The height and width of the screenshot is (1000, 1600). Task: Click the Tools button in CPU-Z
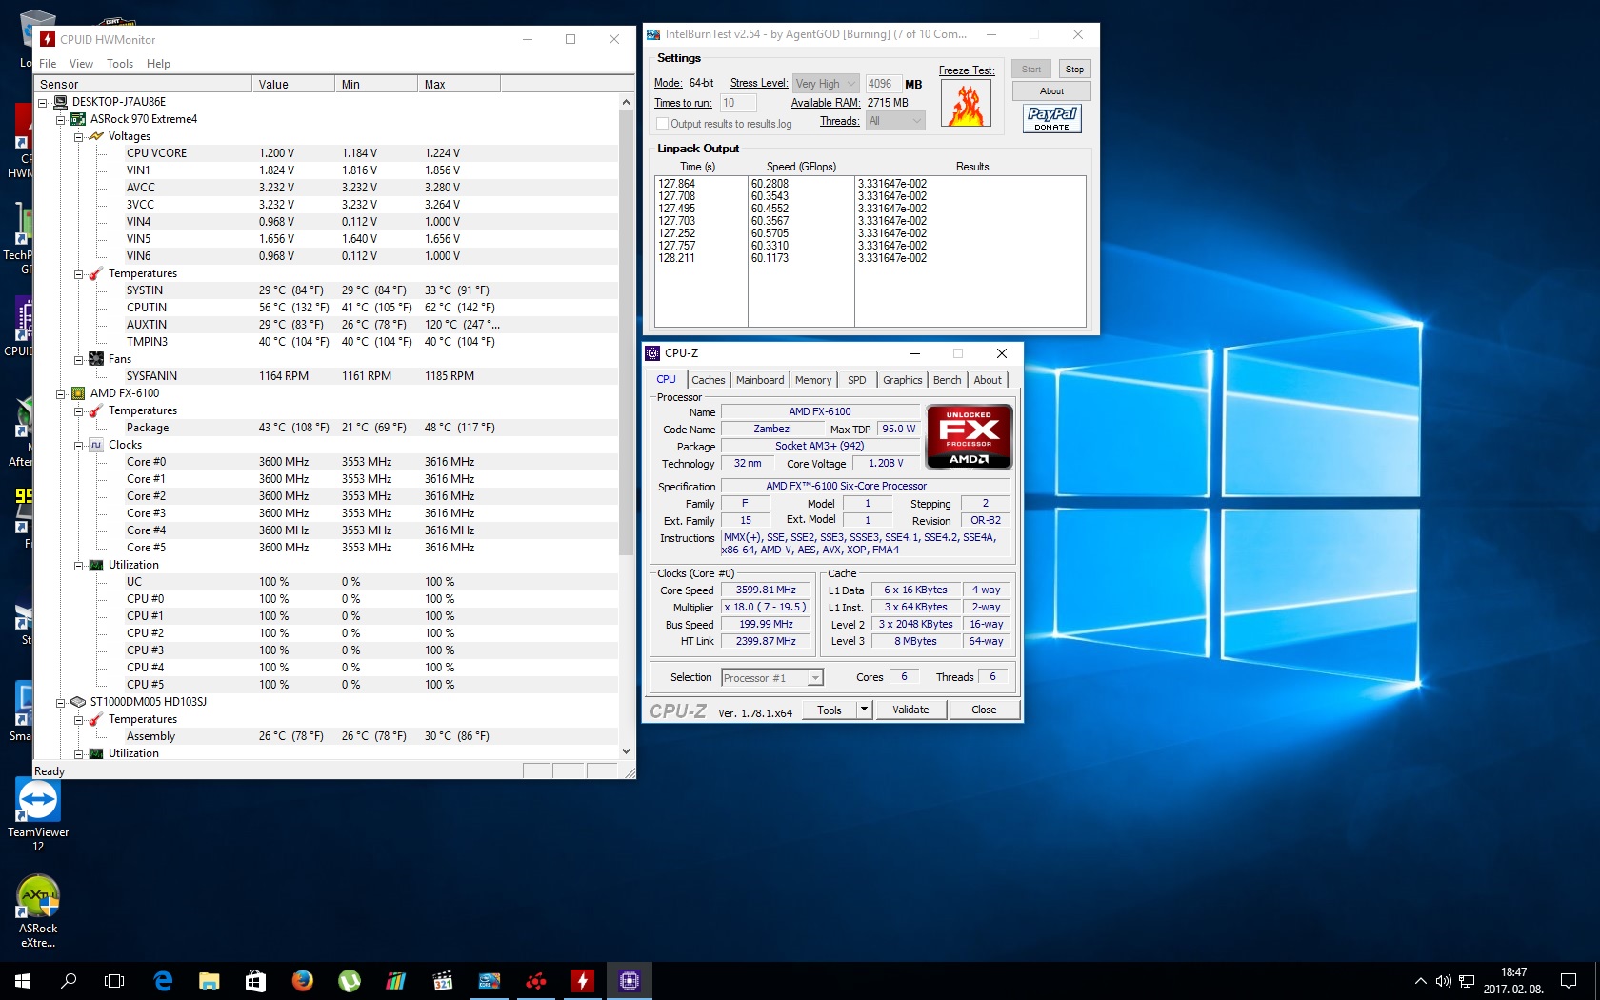click(829, 710)
